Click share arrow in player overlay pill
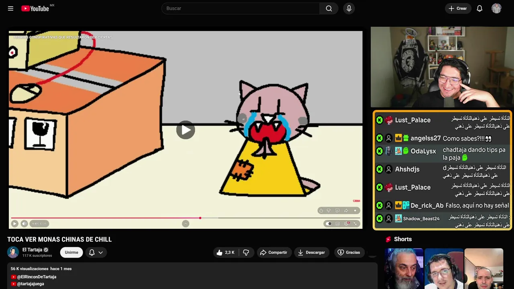This screenshot has width=514, height=289. pyautogui.click(x=346, y=210)
